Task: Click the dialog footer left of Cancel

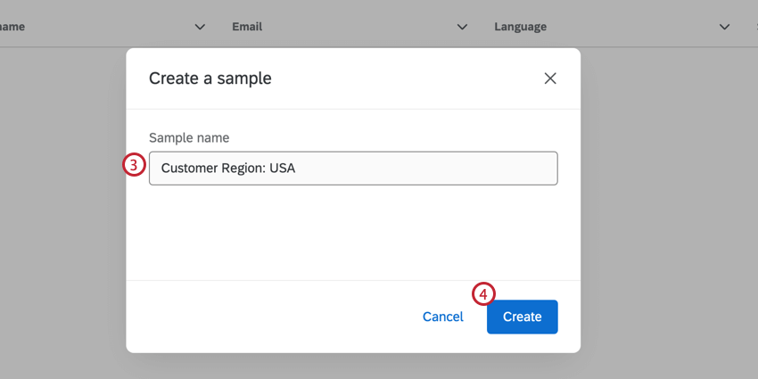Action: [268, 317]
